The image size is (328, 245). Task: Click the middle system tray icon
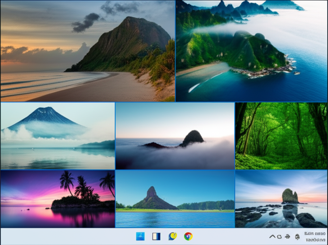(x=288, y=237)
